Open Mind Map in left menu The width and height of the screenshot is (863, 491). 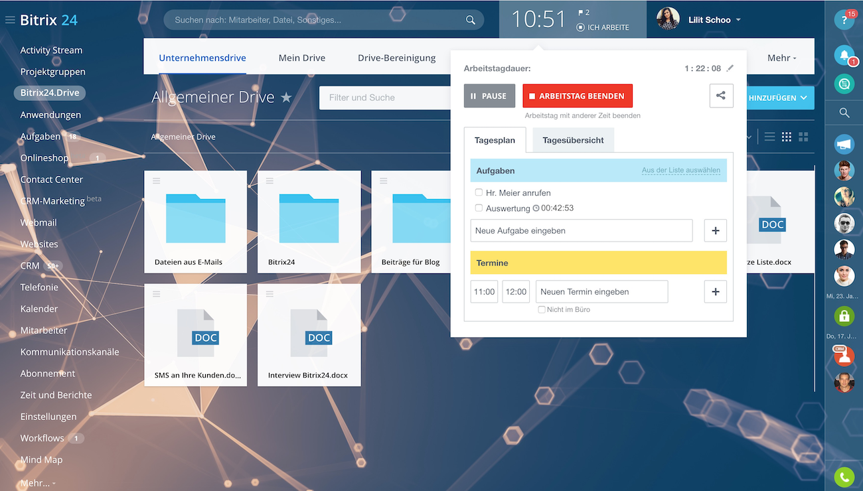[x=41, y=460]
